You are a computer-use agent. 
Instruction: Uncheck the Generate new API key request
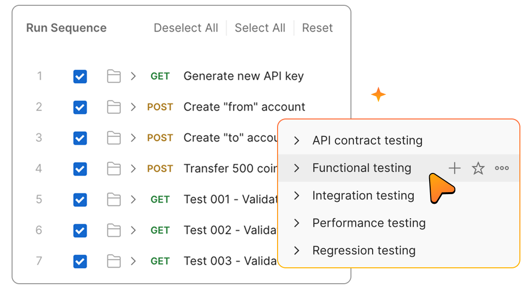80,76
